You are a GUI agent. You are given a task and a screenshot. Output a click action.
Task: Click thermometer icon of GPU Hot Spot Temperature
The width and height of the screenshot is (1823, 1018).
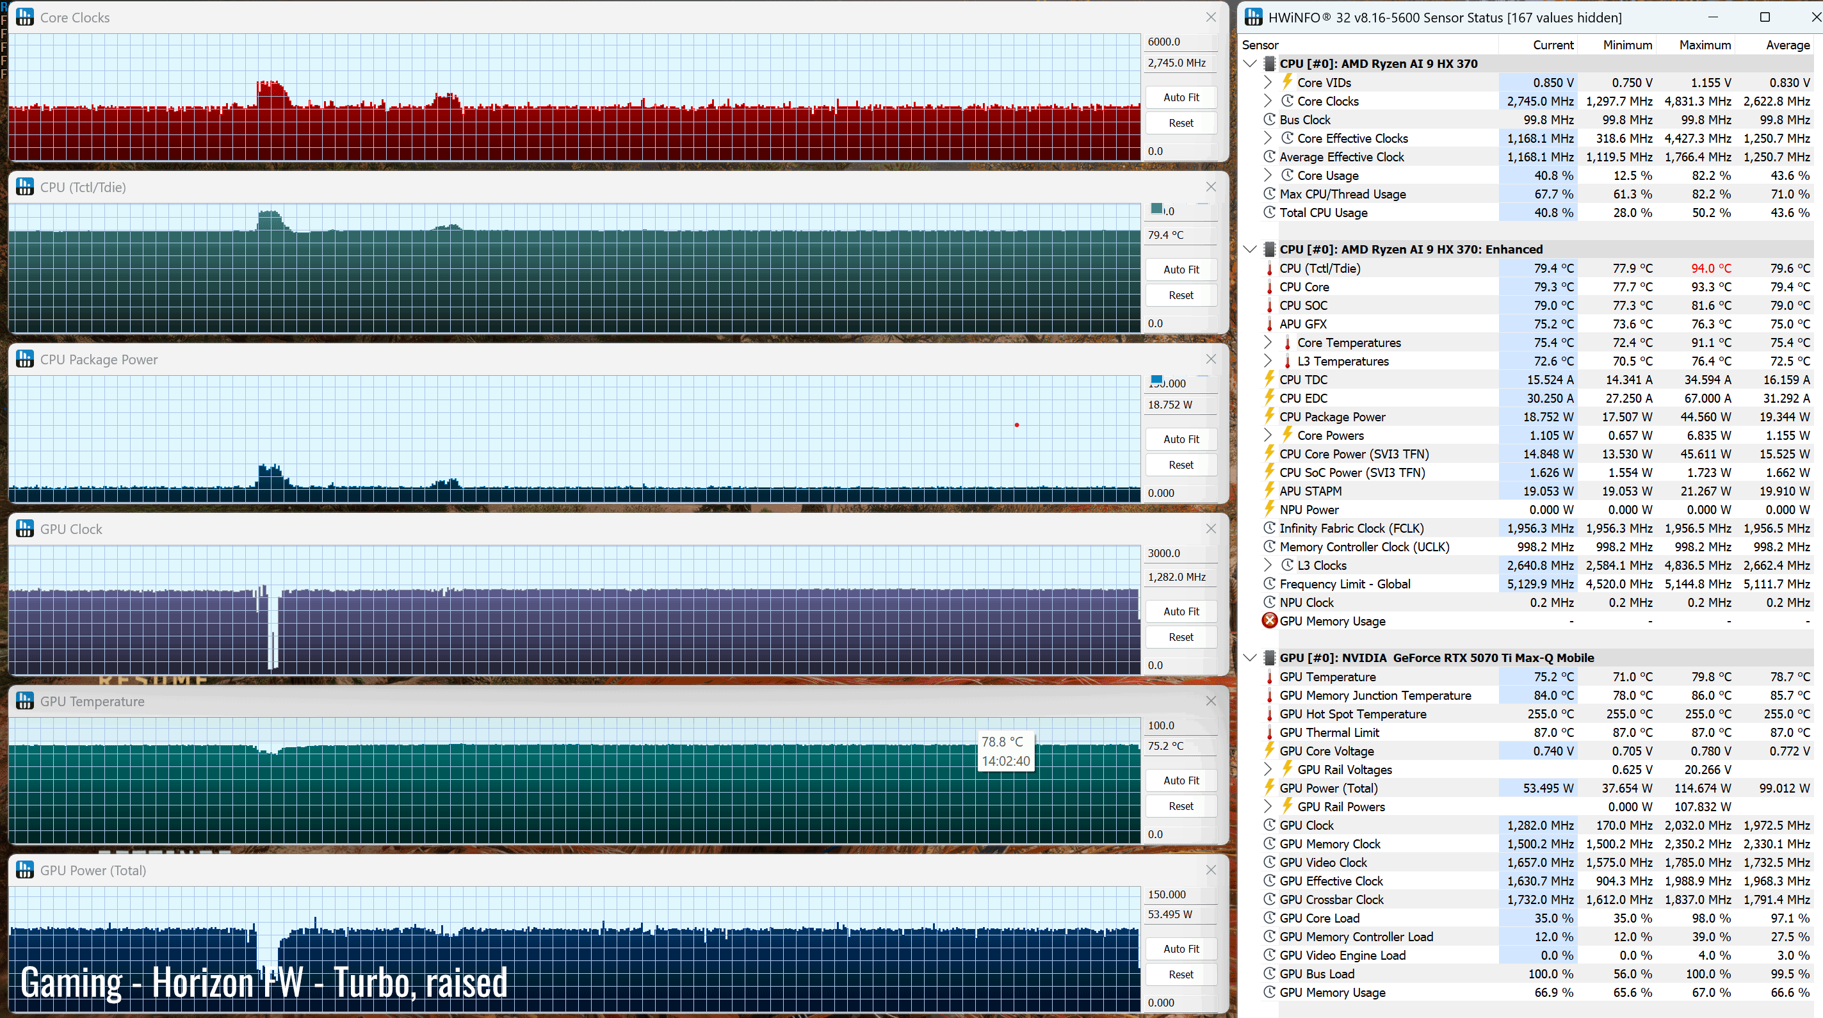pos(1270,713)
